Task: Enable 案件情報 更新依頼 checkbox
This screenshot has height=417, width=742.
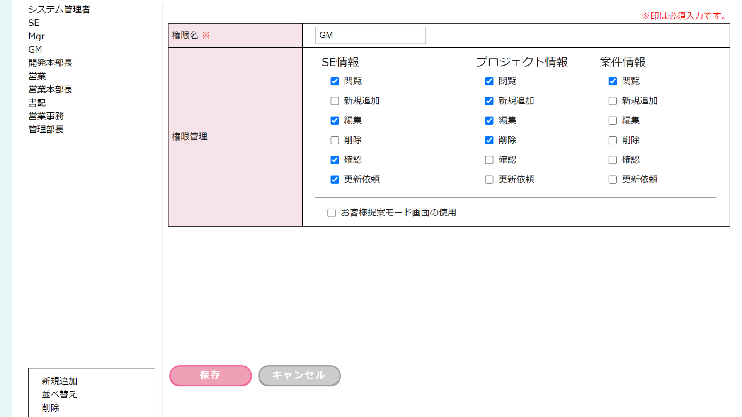Action: pyautogui.click(x=613, y=180)
